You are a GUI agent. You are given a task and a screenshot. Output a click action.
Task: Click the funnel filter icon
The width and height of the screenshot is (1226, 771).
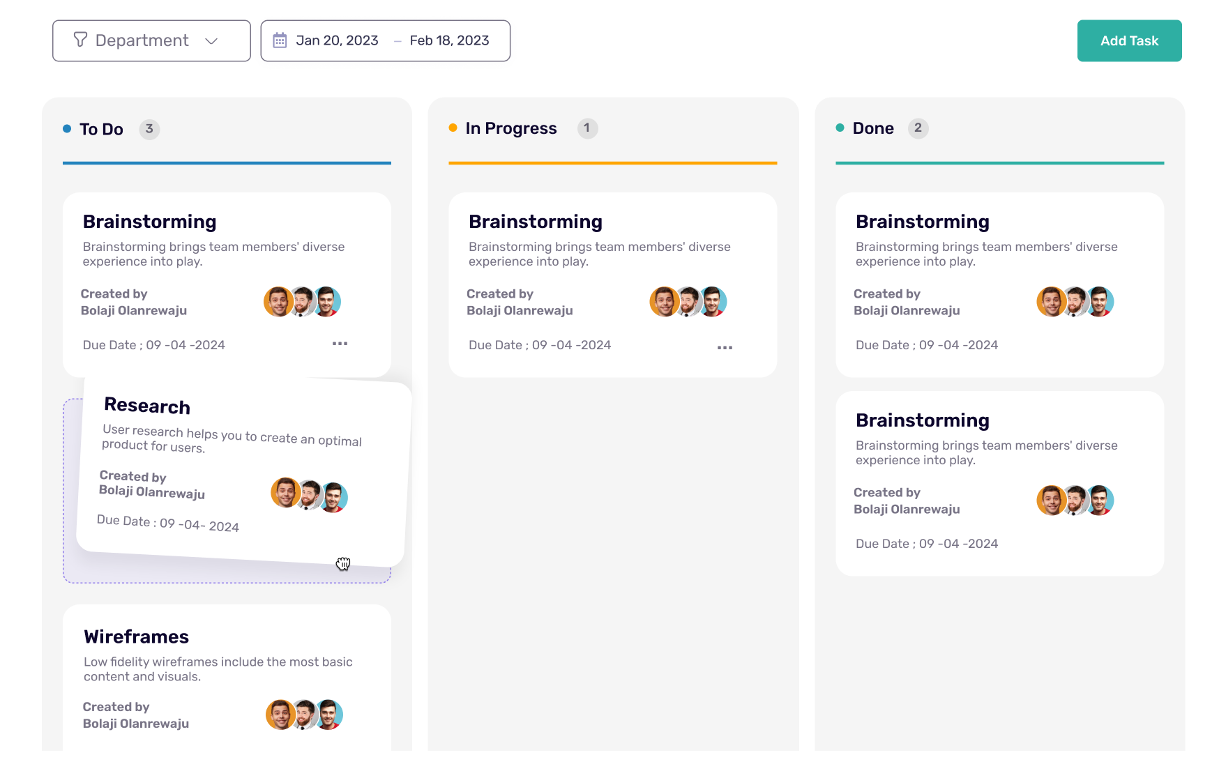point(80,40)
